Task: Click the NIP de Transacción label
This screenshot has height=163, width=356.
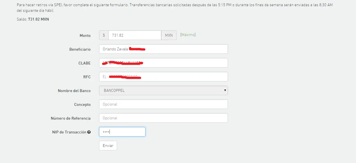Action: pyautogui.click(x=69, y=132)
